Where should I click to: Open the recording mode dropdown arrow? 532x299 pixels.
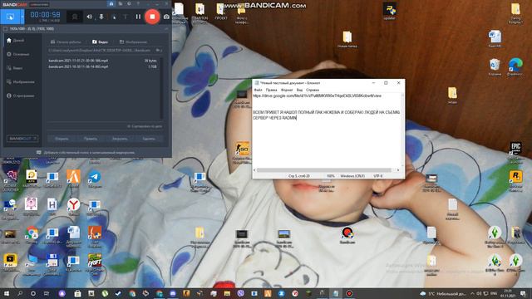[22, 17]
